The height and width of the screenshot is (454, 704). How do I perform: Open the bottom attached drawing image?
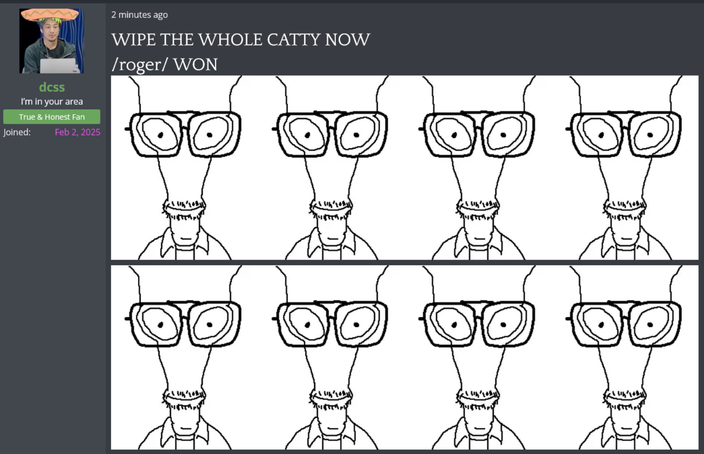tap(404, 357)
